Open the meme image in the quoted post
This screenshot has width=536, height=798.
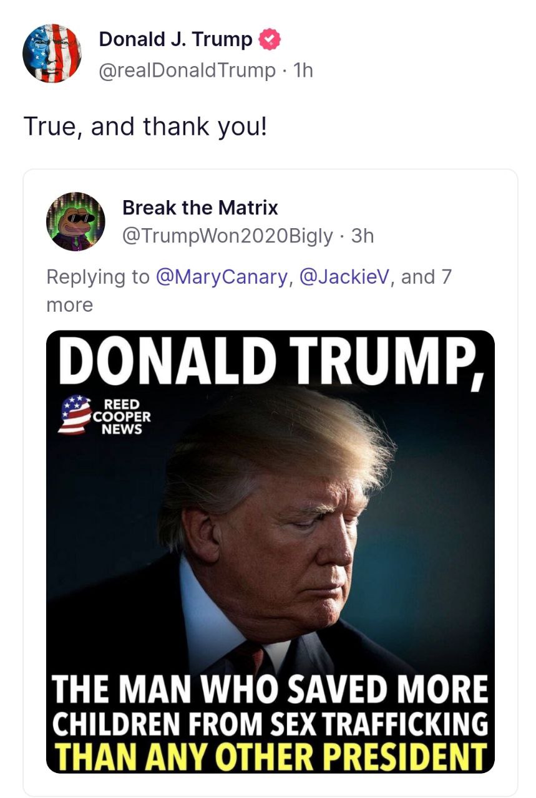270,552
